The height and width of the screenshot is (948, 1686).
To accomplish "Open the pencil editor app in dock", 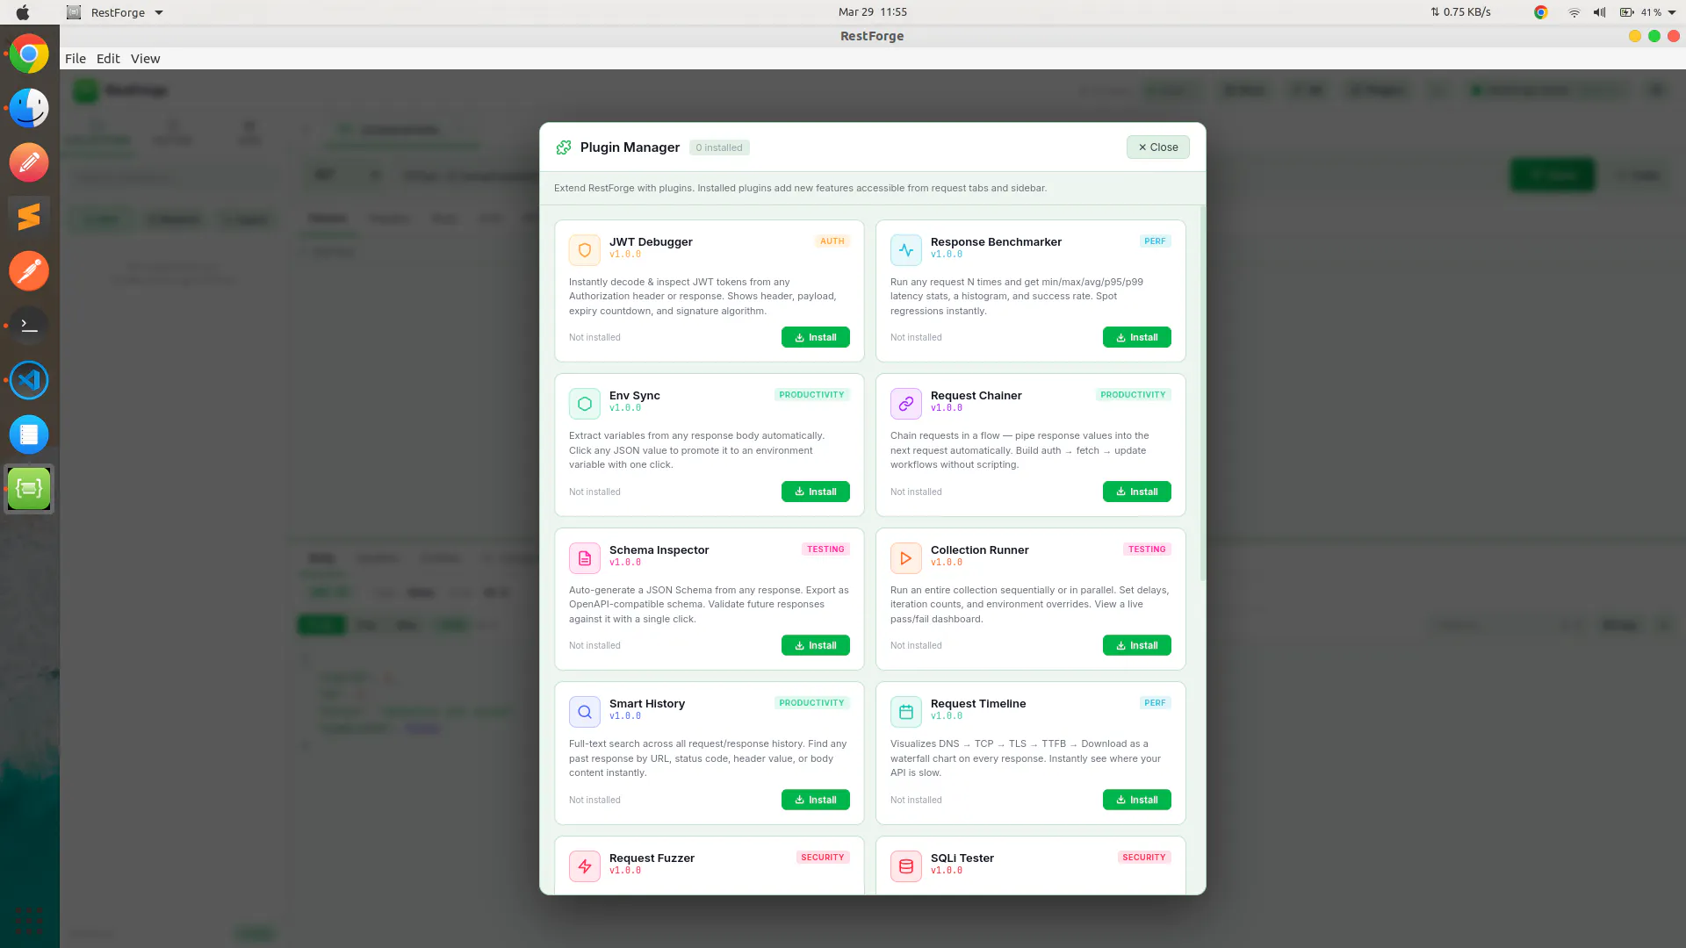I will point(29,163).
